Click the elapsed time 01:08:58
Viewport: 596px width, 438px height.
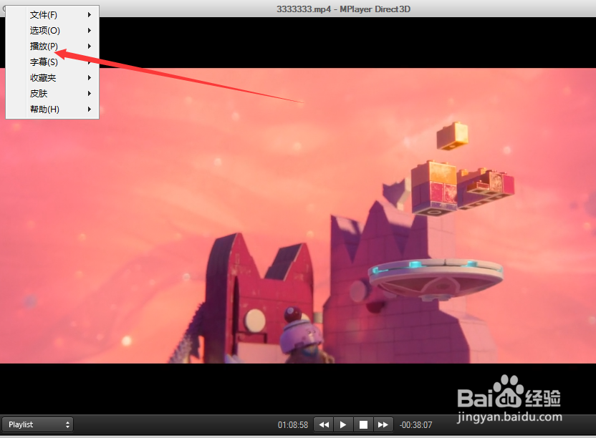point(293,425)
